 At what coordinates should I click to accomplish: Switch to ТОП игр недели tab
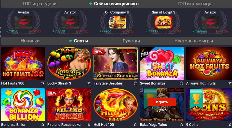(x=39, y=4)
